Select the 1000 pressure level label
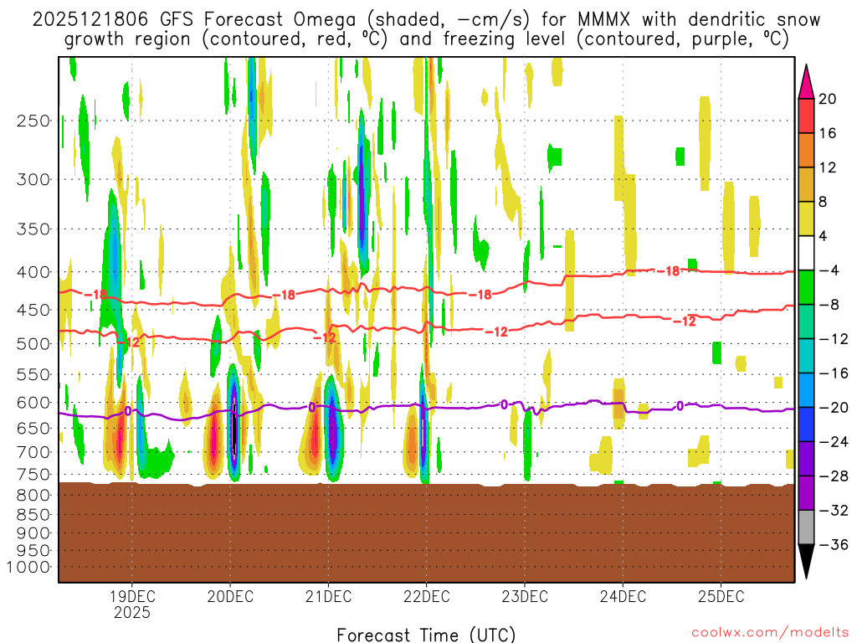 (x=30, y=567)
